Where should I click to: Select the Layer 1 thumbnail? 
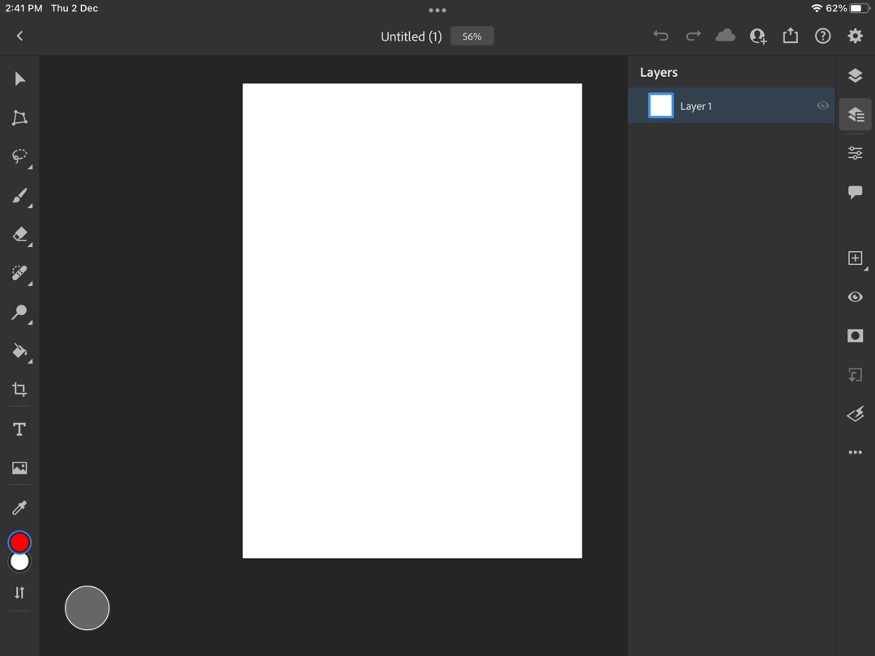pyautogui.click(x=661, y=106)
